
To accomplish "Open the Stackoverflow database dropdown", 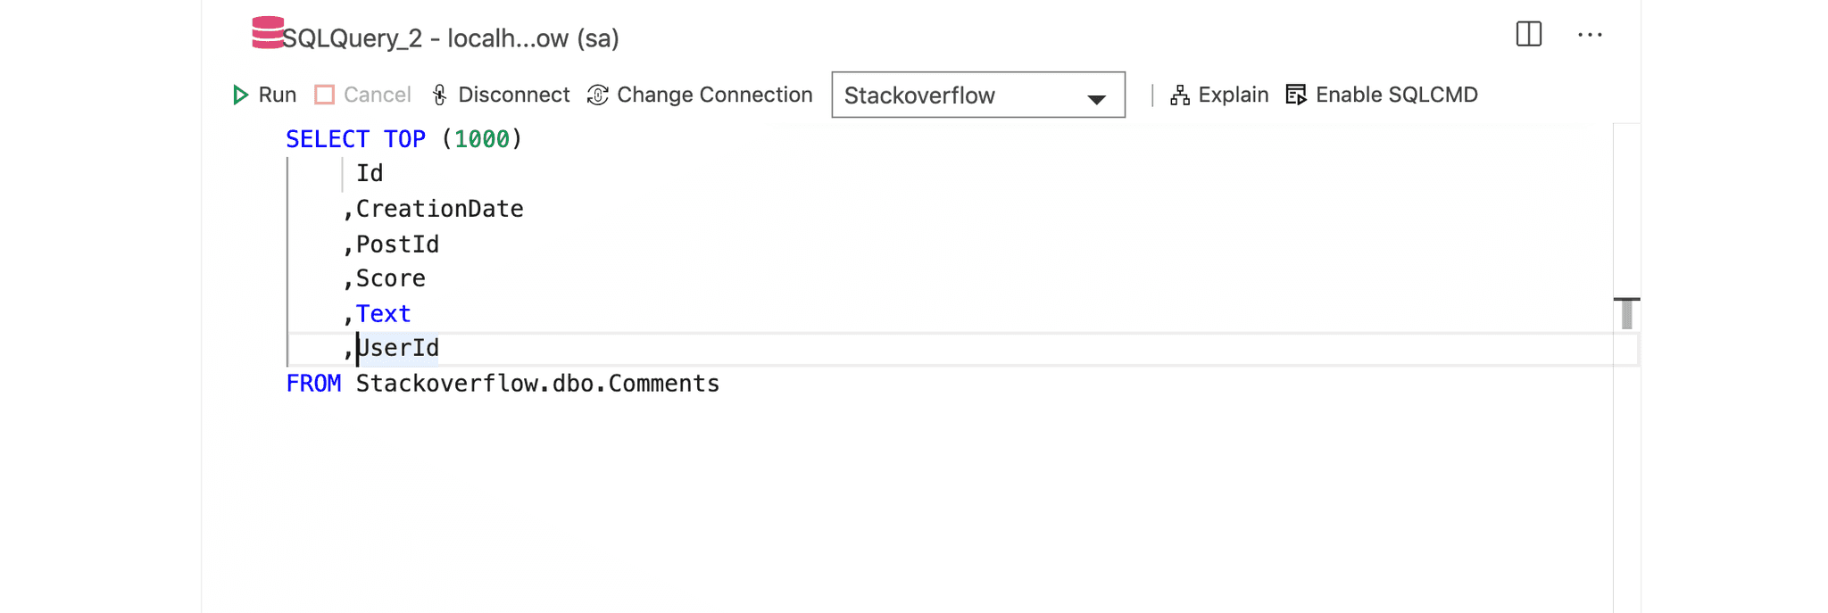I will [x=977, y=94].
